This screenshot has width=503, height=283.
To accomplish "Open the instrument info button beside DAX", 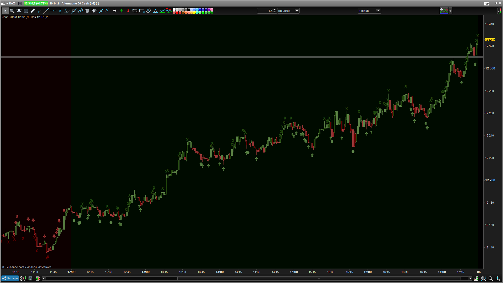I will [20, 3].
